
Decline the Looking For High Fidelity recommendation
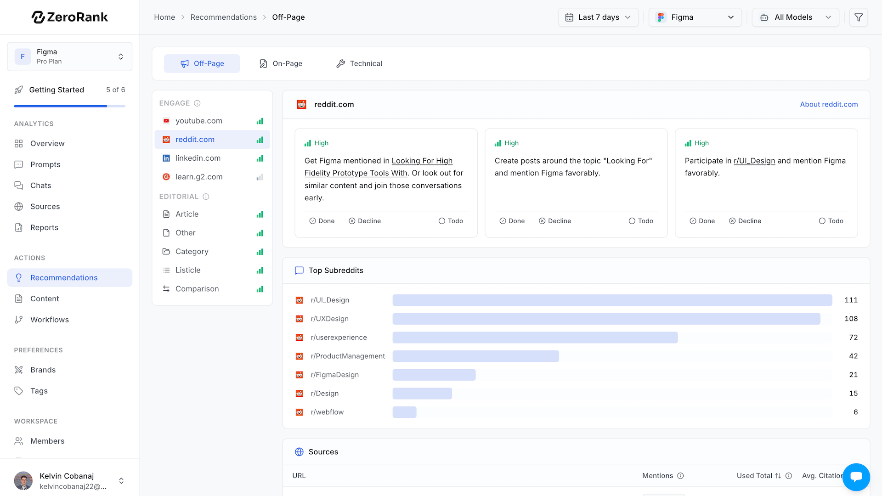pyautogui.click(x=365, y=221)
